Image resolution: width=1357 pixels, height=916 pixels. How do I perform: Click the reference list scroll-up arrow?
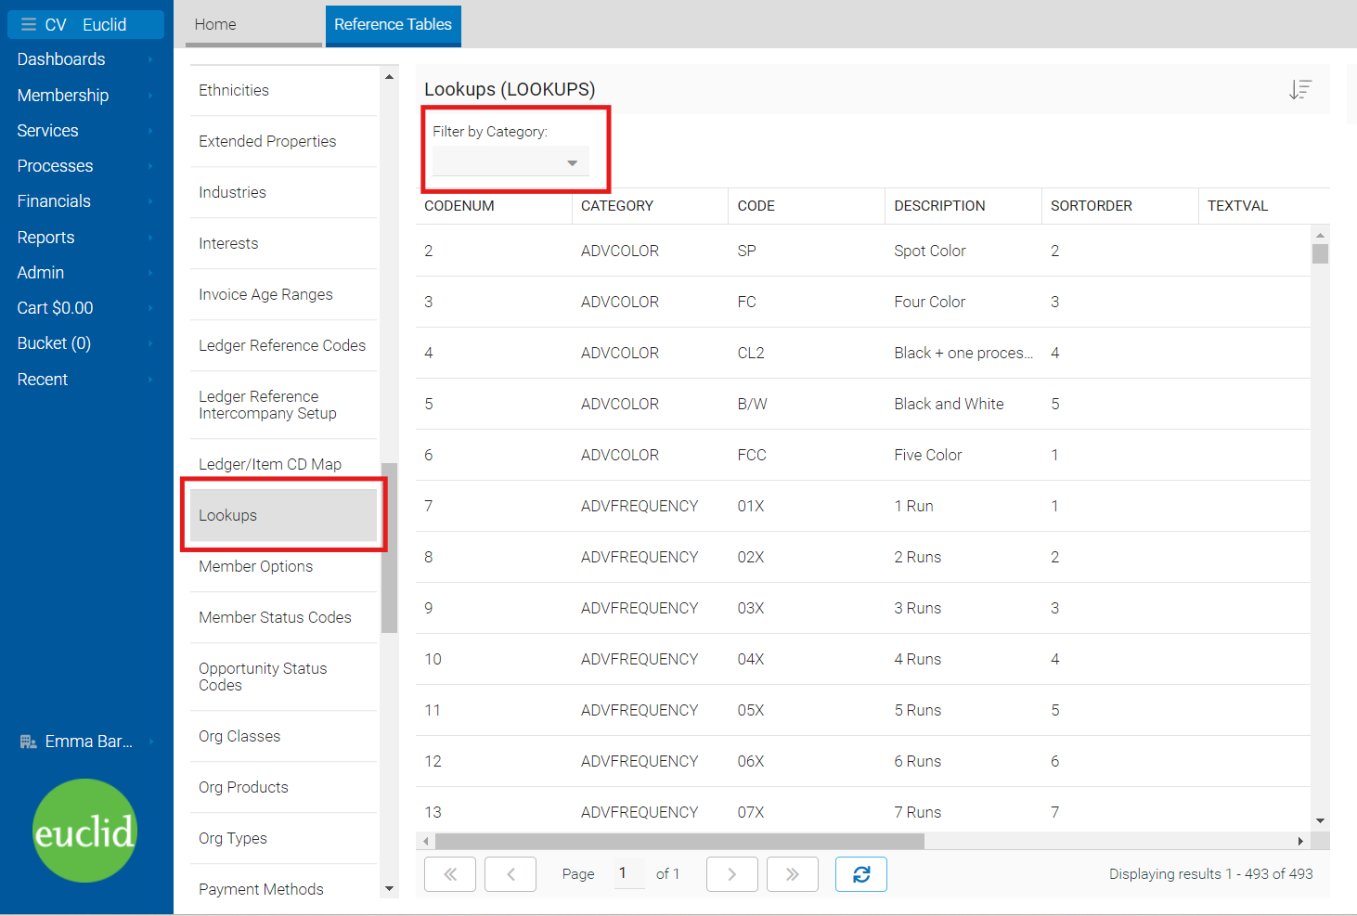click(x=389, y=77)
